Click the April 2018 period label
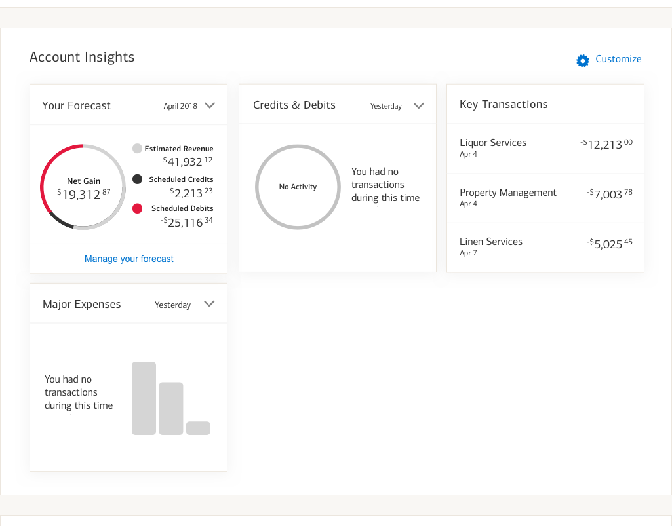 click(180, 106)
